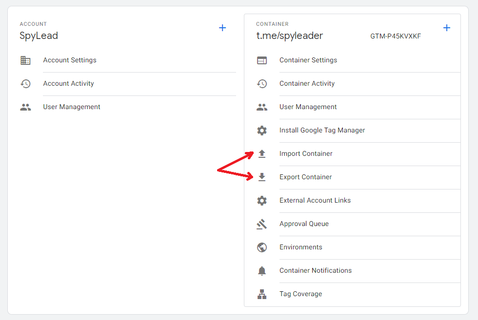Click the Container Activity history icon
Image resolution: width=478 pixels, height=320 pixels.
[x=262, y=84]
